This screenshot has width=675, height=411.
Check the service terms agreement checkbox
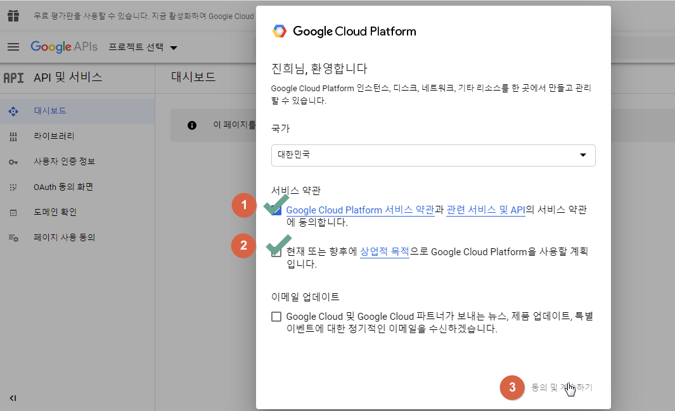pos(276,210)
